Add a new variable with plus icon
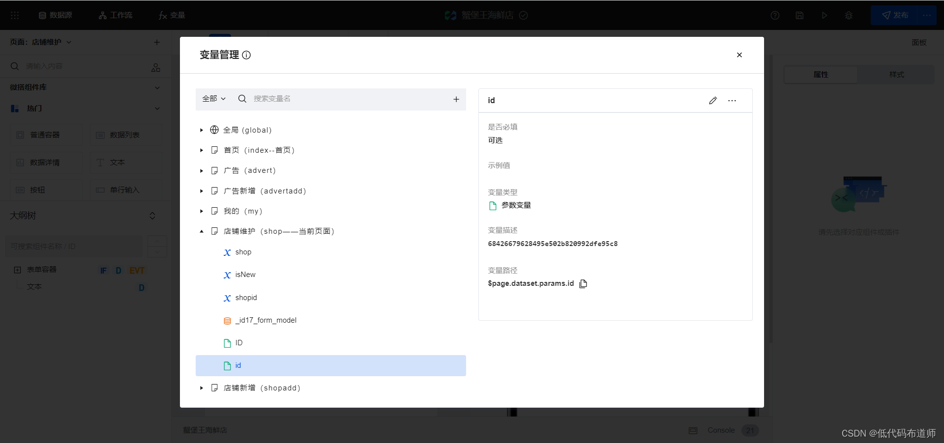Viewport: 944px width, 443px height. tap(456, 99)
